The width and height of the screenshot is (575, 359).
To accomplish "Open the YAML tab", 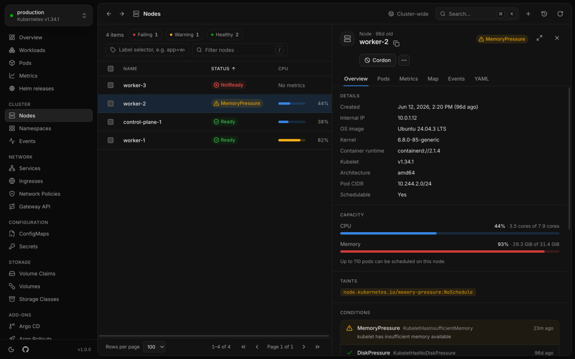I will (x=482, y=79).
